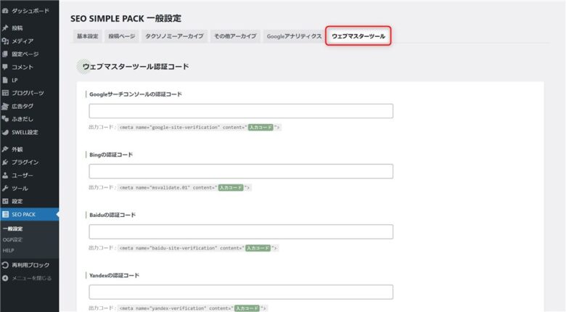Open メディア media library icon

point(5,41)
